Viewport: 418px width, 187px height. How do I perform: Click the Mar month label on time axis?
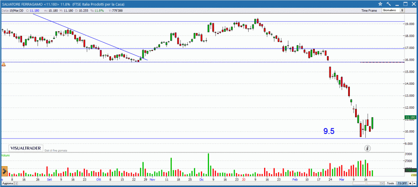(x=342, y=180)
